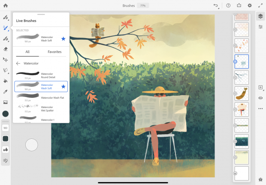Open the share/export icon
266x185 pixels.
click(x=239, y=6)
